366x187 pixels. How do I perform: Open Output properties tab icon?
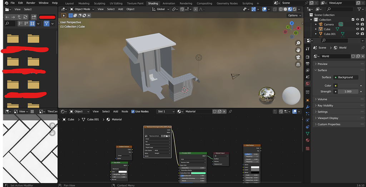coord(308,64)
